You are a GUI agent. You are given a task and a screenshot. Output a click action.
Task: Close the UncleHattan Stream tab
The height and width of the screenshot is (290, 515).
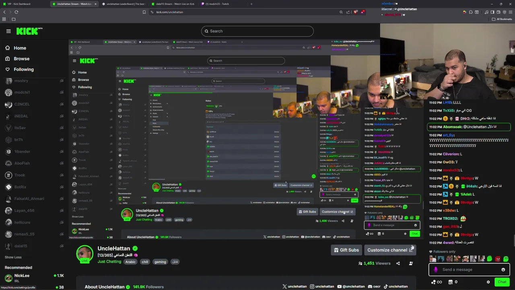(x=95, y=4)
